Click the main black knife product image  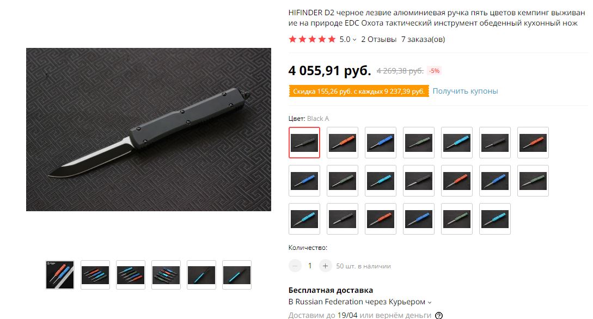[149, 129]
